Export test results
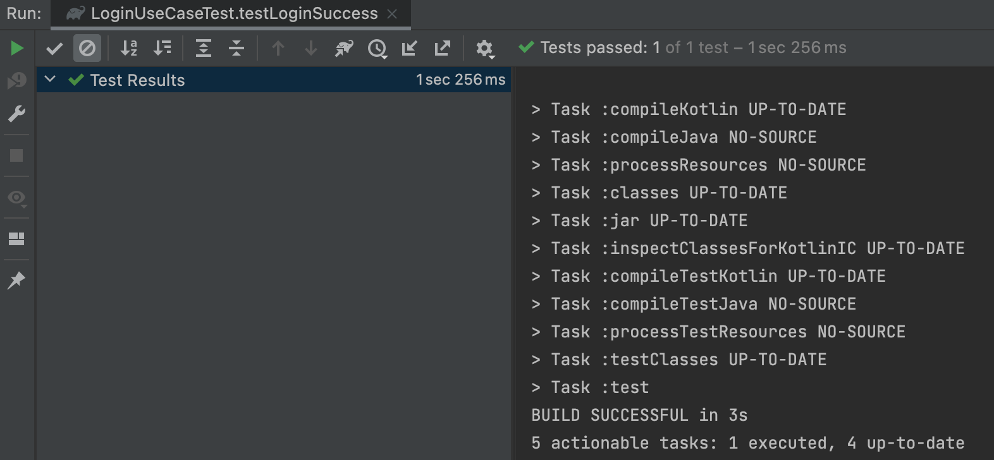Screen dimensions: 994x460 (x=443, y=48)
